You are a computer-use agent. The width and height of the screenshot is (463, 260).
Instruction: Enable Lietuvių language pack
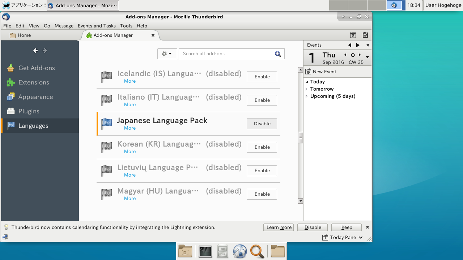[262, 171]
